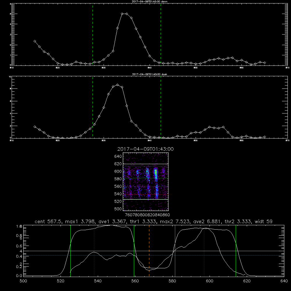
Task: Click the bottom plot x-axis label 500
Action: (x=23, y=281)
